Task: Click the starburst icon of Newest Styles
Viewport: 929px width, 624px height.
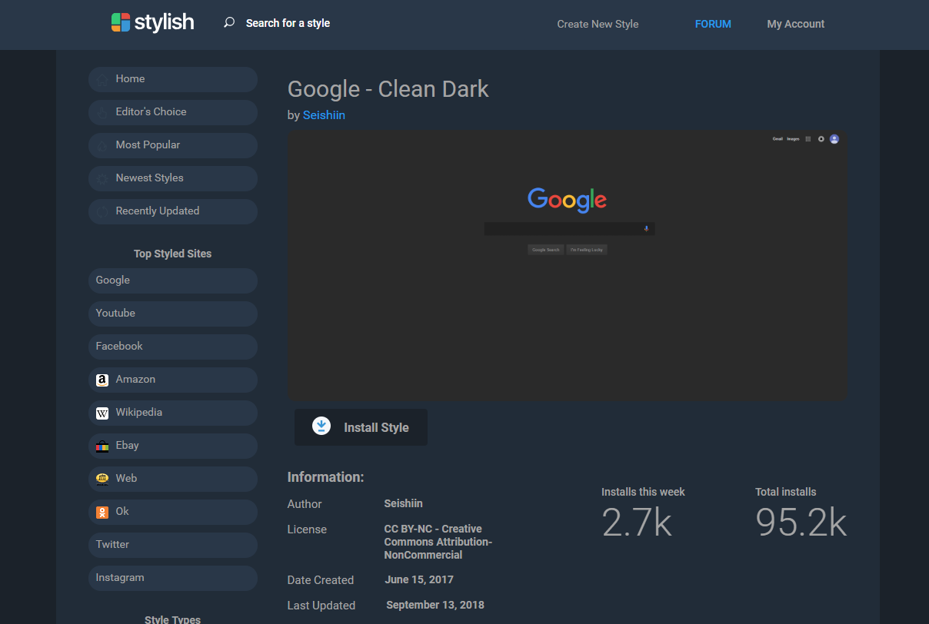Action: (x=102, y=178)
